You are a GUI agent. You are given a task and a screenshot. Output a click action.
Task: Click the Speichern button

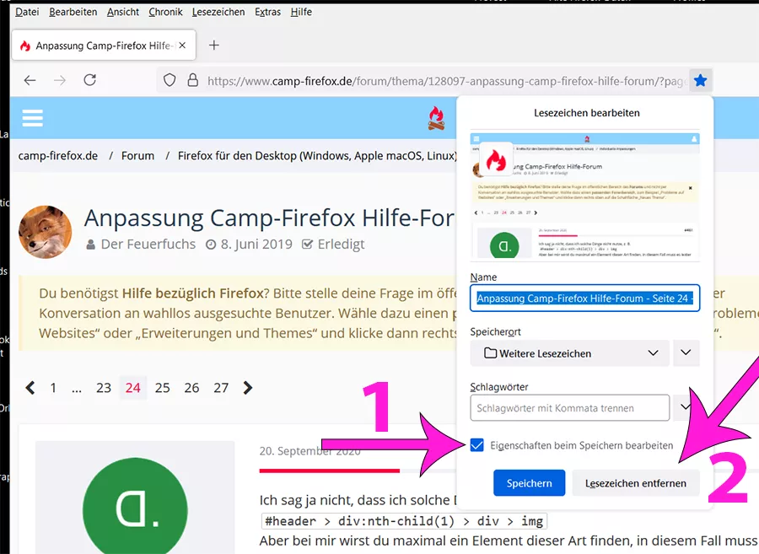tap(529, 483)
